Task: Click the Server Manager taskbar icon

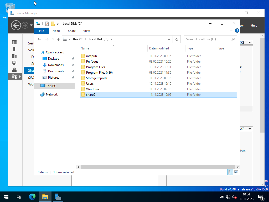Action: pyautogui.click(x=58, y=196)
